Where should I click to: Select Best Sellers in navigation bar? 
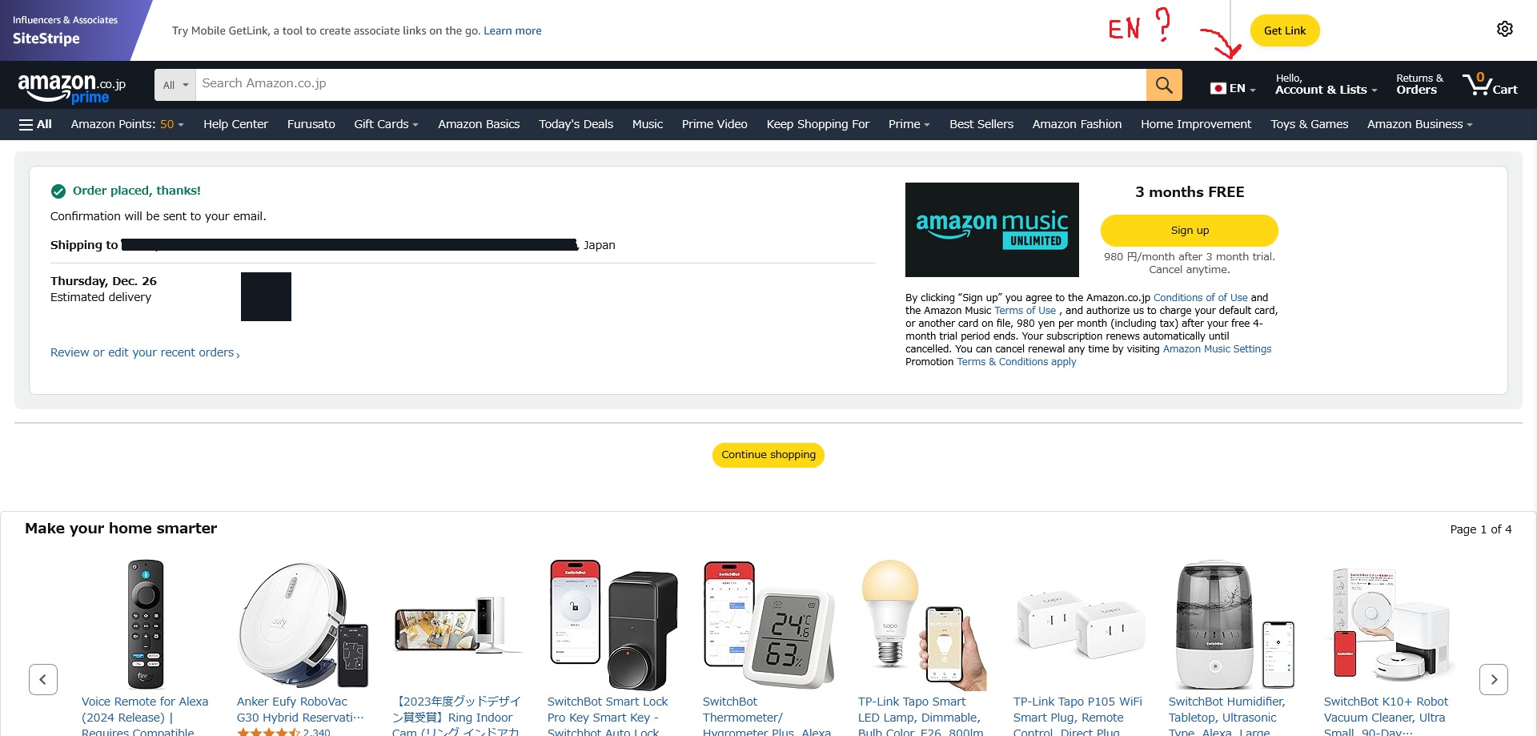pos(981,124)
